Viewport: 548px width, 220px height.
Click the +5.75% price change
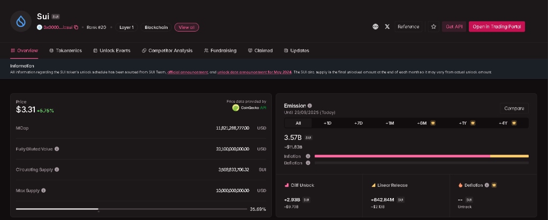(45, 110)
